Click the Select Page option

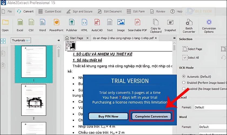[x=192, y=49]
